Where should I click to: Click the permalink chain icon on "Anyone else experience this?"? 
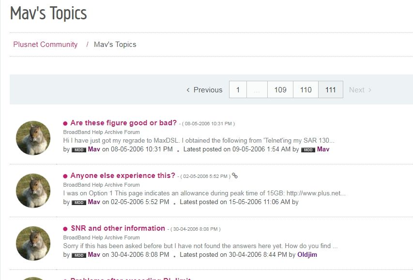[x=235, y=176]
